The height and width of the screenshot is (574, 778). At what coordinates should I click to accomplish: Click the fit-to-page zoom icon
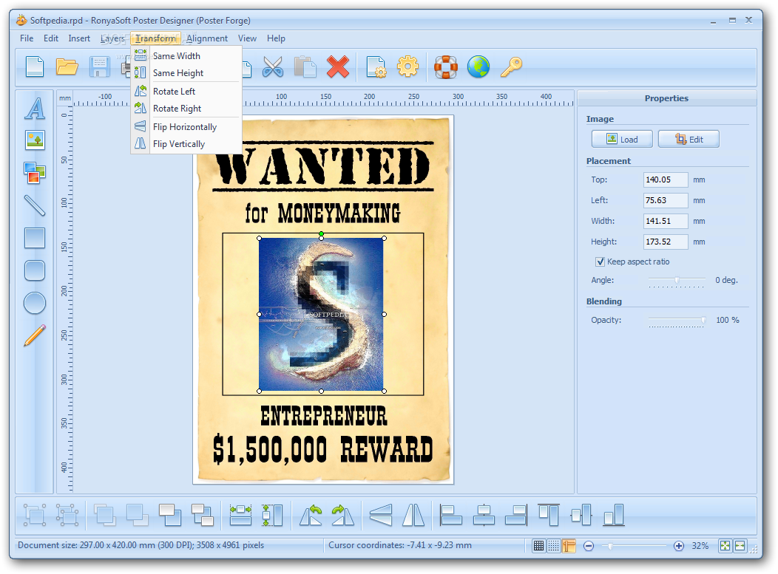point(725,546)
